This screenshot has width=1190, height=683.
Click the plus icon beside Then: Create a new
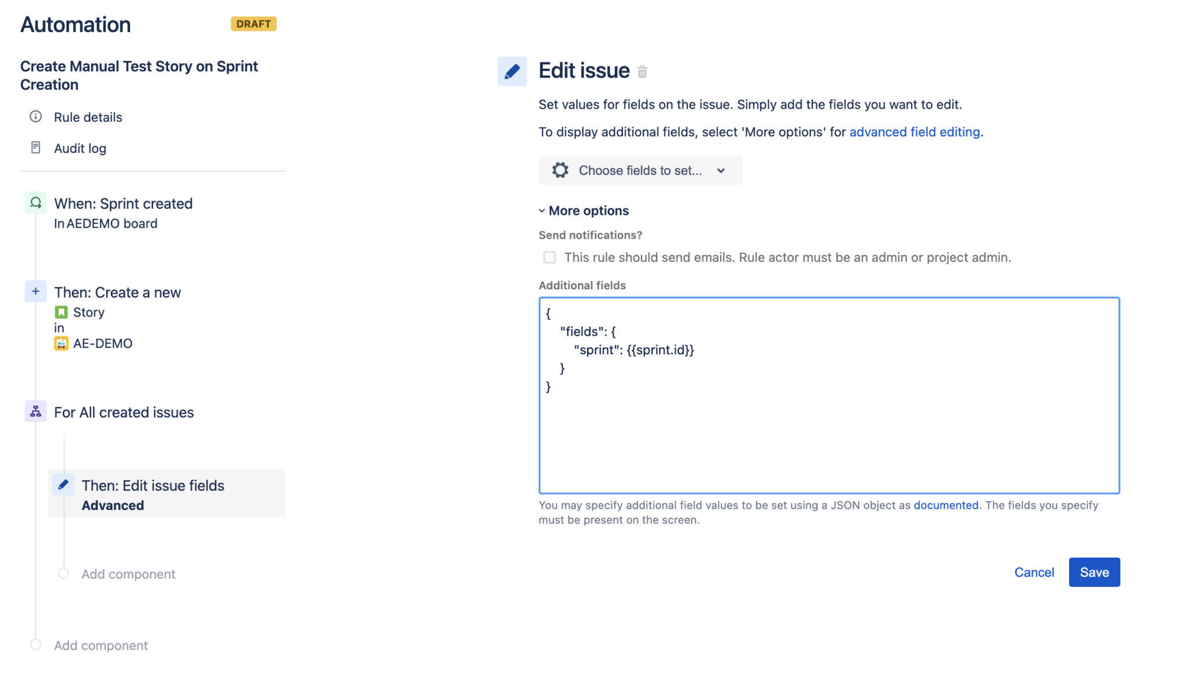tap(35, 291)
